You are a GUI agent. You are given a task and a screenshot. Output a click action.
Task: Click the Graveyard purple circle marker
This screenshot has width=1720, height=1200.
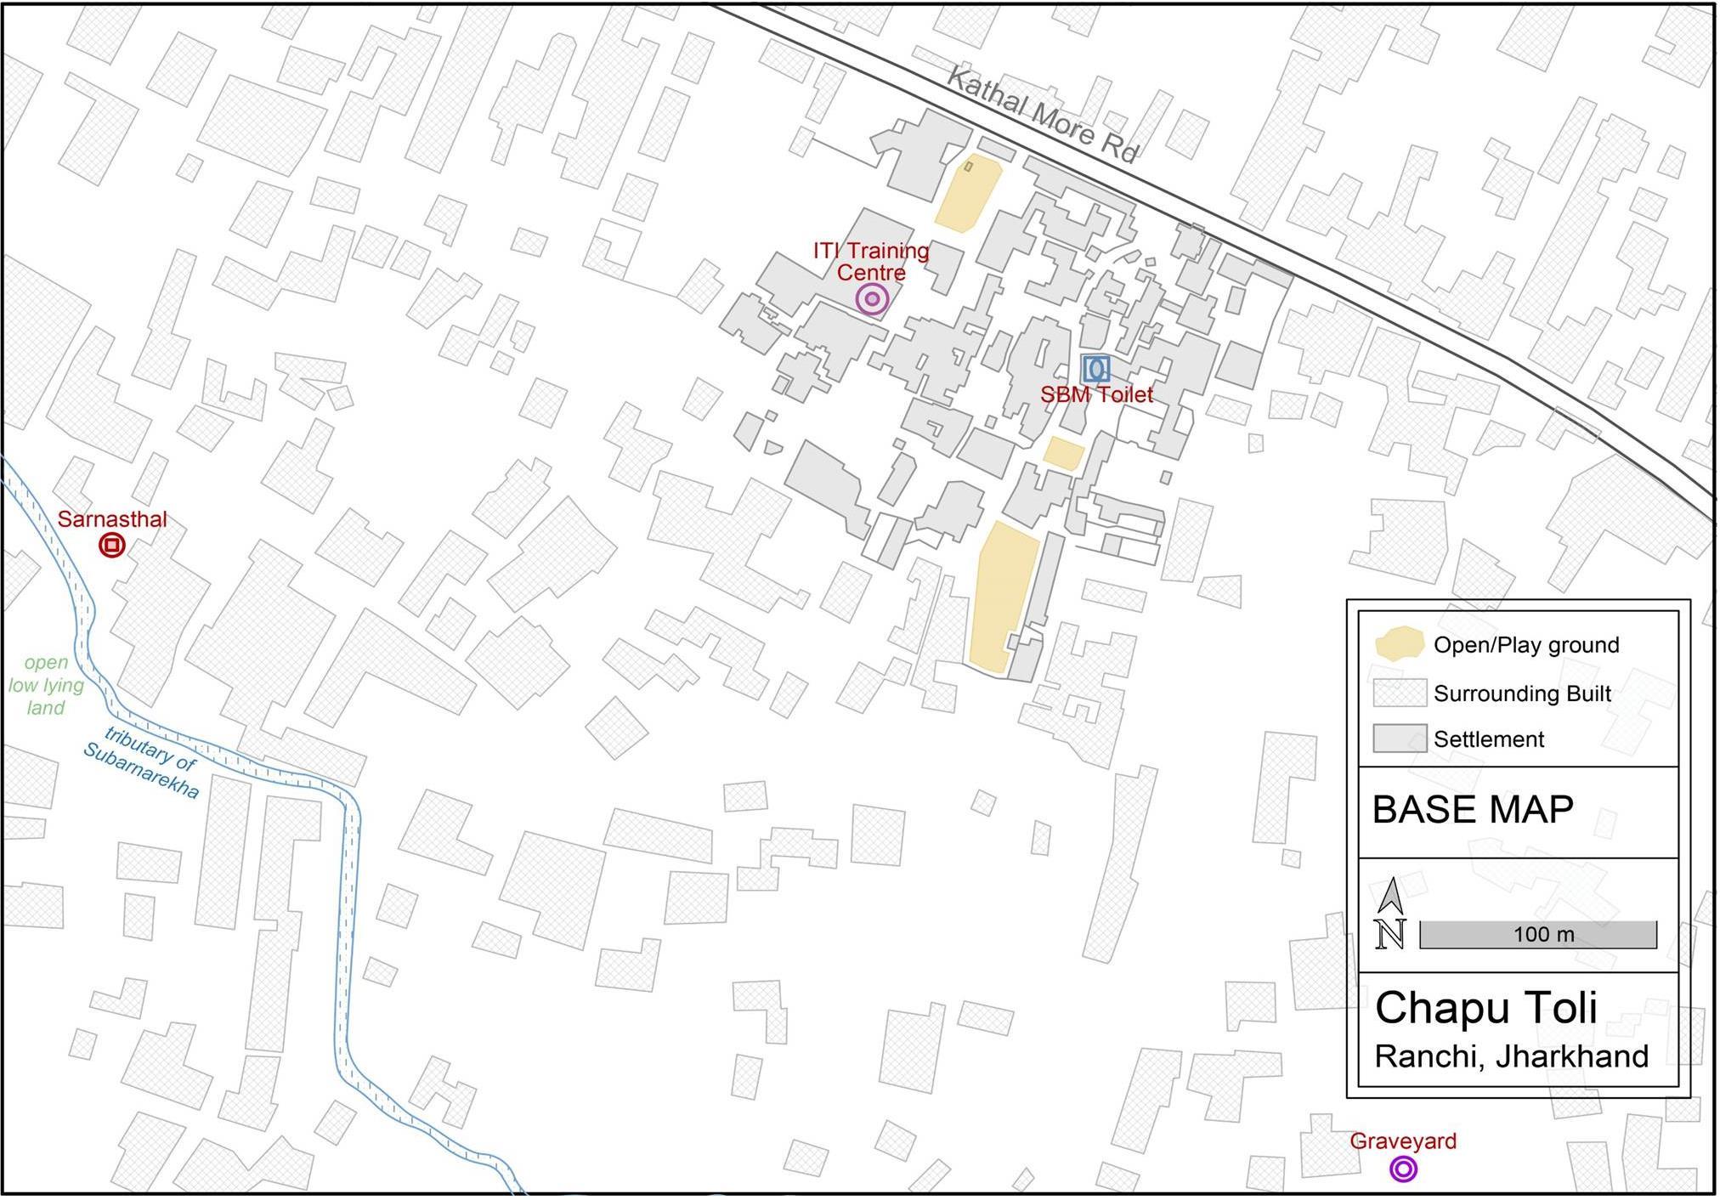[x=1403, y=1170]
